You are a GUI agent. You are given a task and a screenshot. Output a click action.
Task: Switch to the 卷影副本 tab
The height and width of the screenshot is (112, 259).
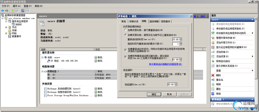pos(166,21)
